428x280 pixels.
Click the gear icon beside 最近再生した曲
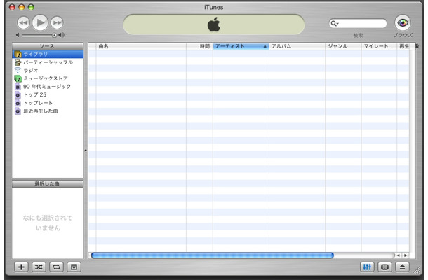18,111
